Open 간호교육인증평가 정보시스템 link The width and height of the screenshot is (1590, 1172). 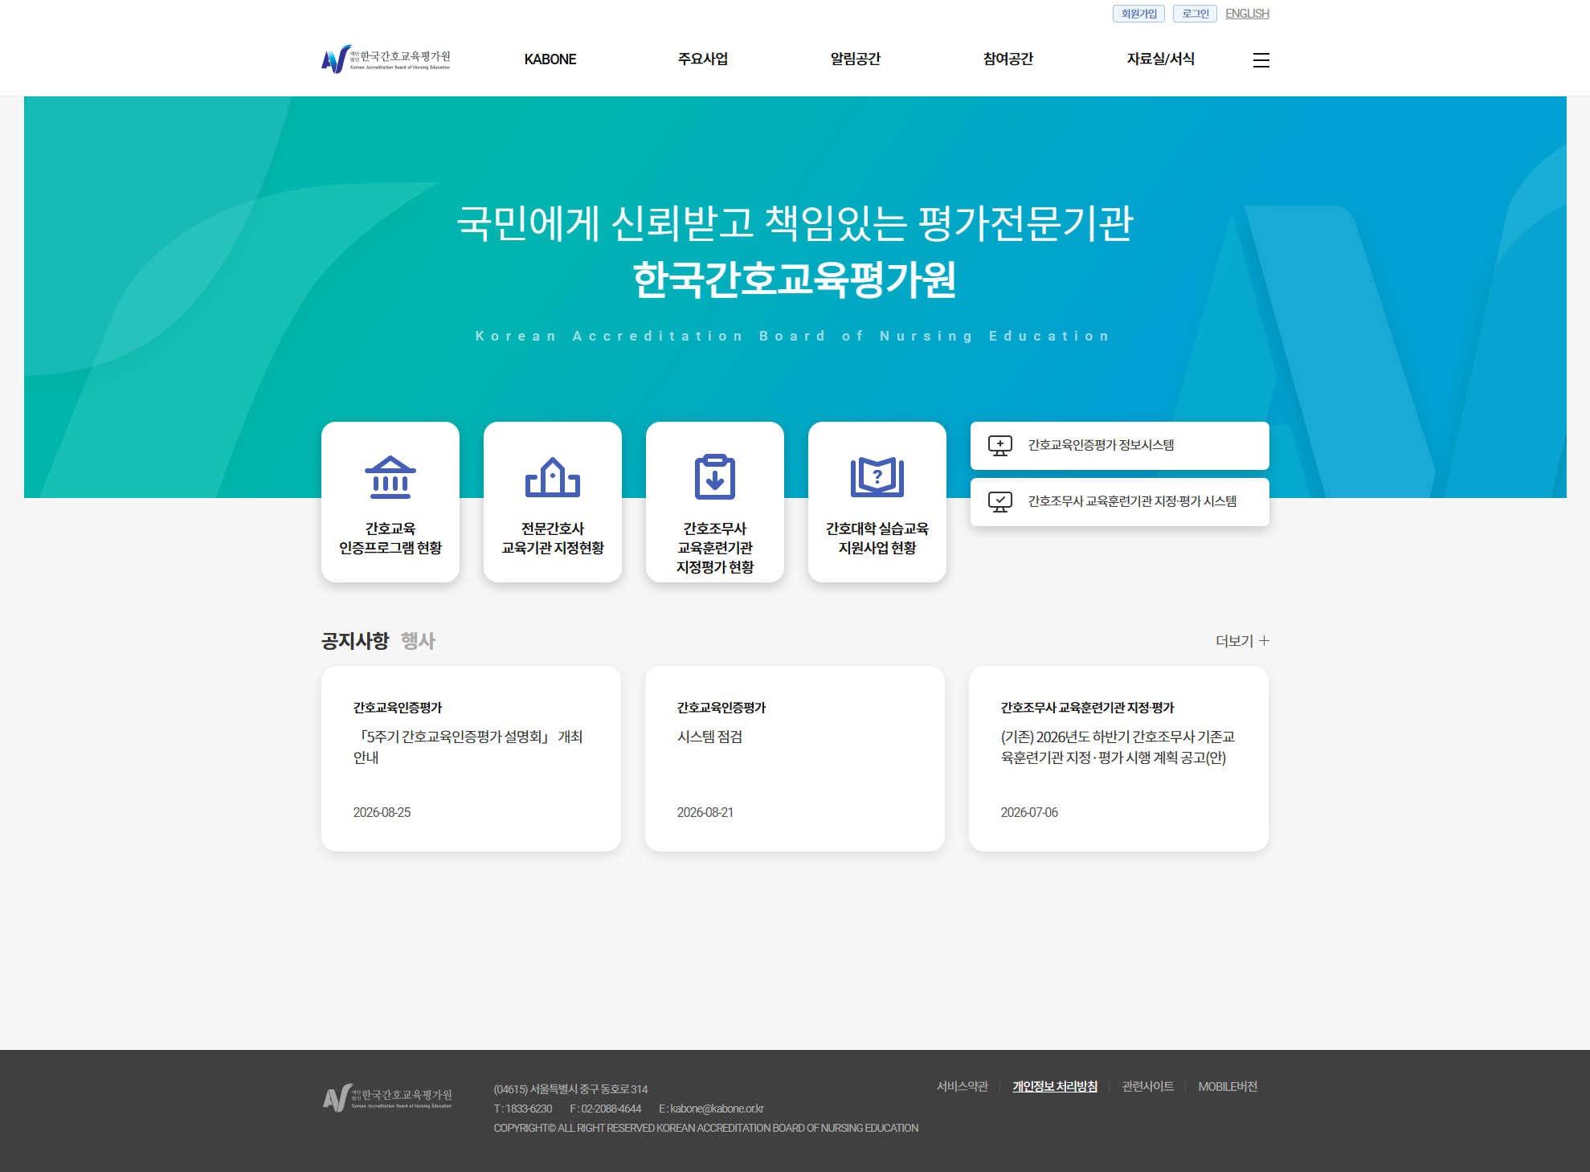[x=1120, y=446]
